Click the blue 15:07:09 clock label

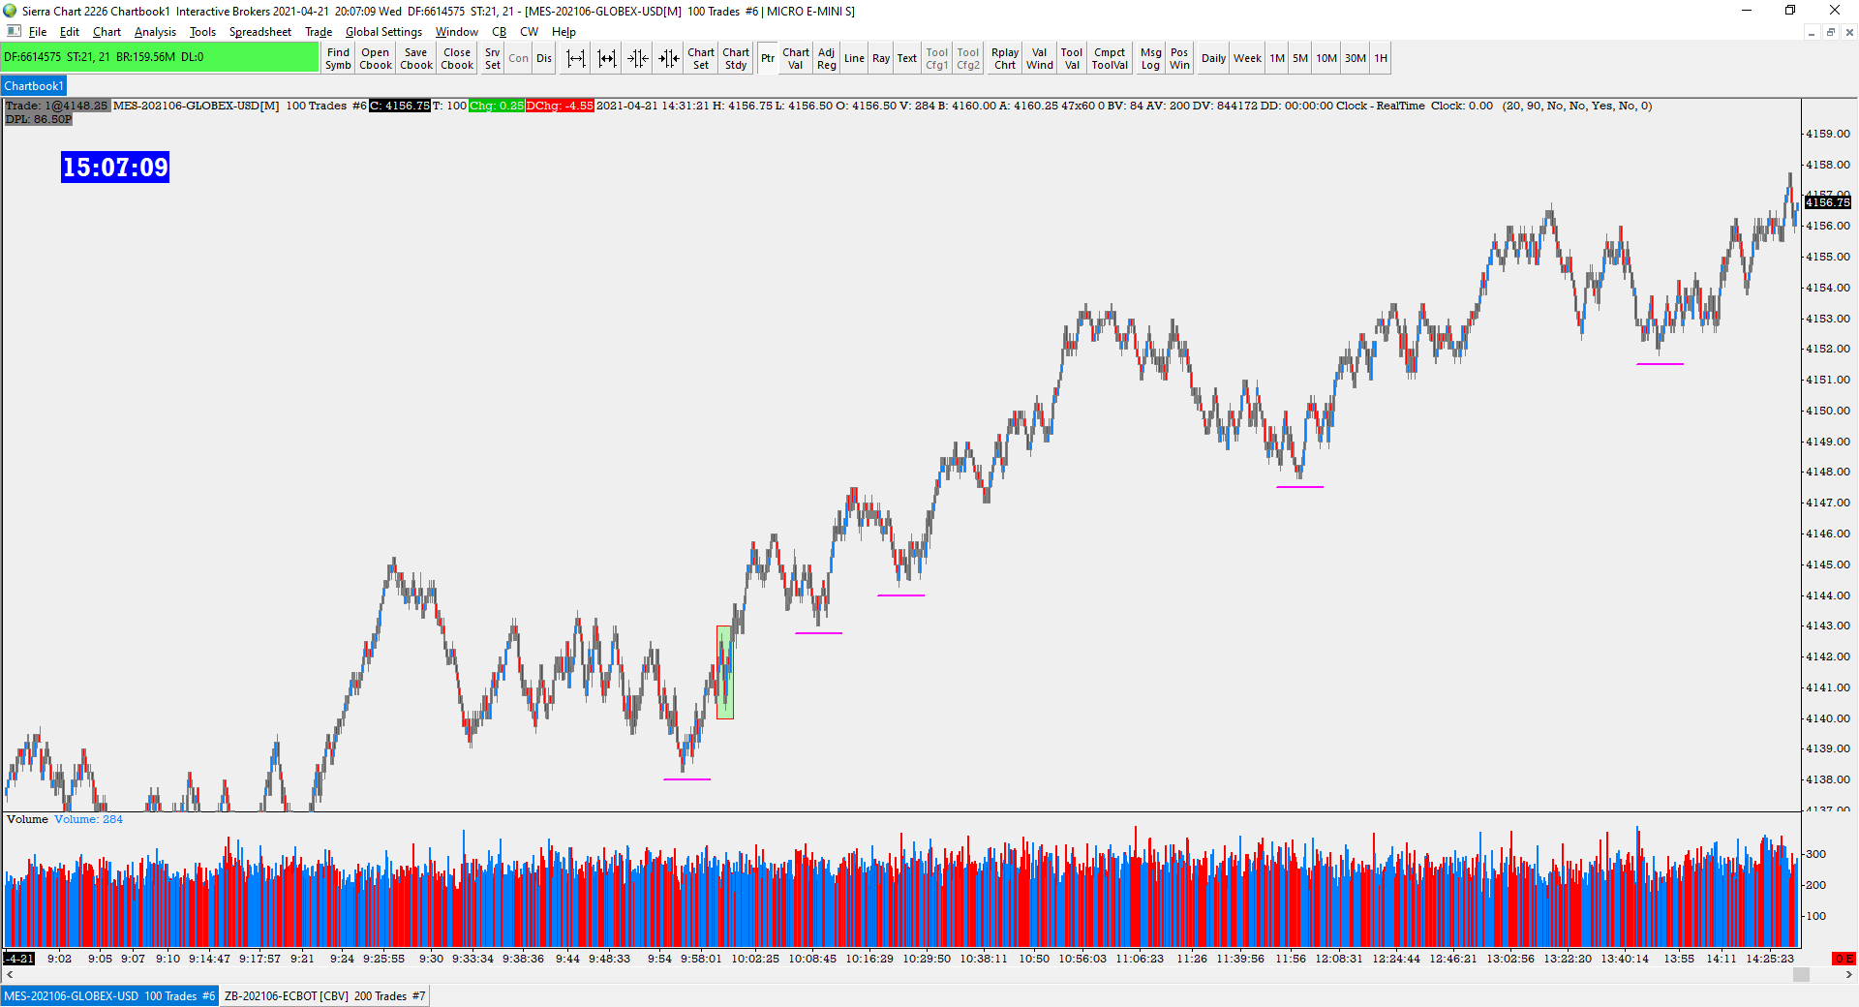pyautogui.click(x=115, y=168)
